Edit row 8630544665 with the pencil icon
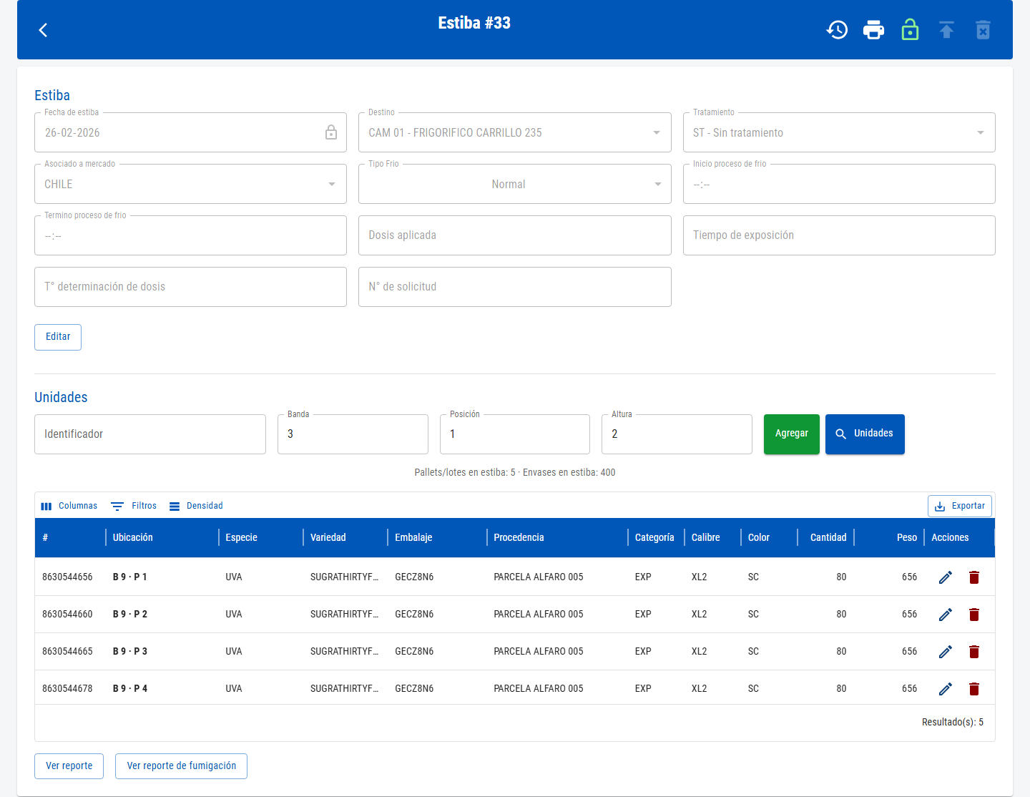This screenshot has width=1030, height=797. (x=946, y=652)
